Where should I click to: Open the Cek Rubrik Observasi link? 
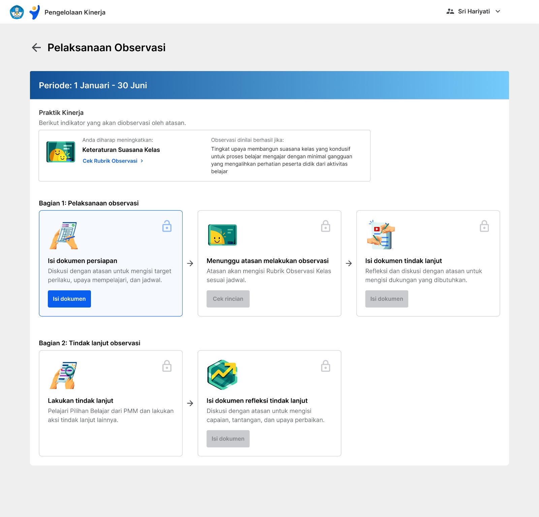[x=110, y=161]
